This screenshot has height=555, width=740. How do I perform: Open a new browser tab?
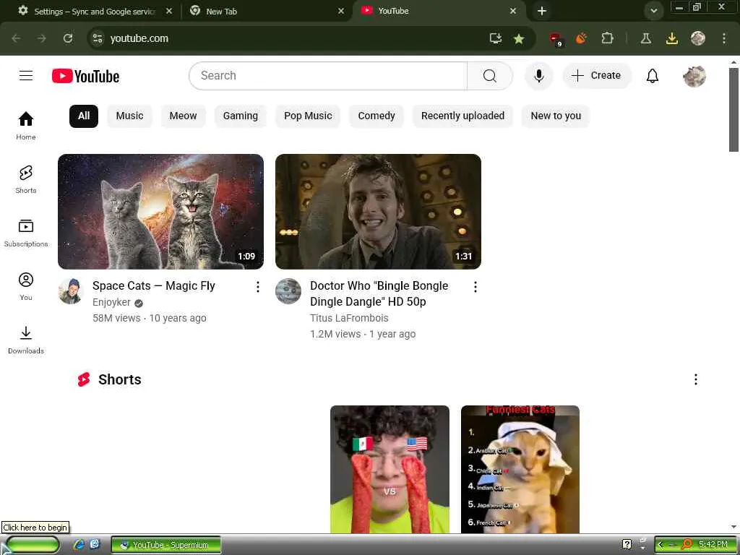pos(542,11)
